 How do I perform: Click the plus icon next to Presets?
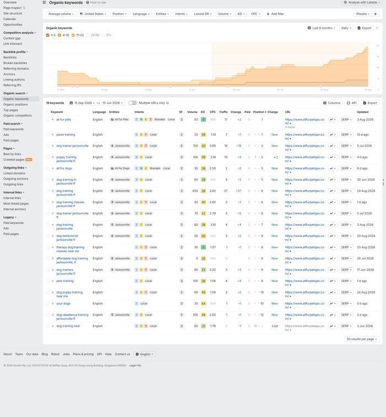[375, 14]
